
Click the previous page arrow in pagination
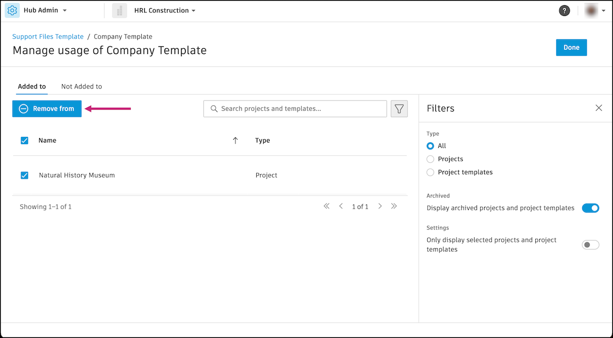[341, 206]
